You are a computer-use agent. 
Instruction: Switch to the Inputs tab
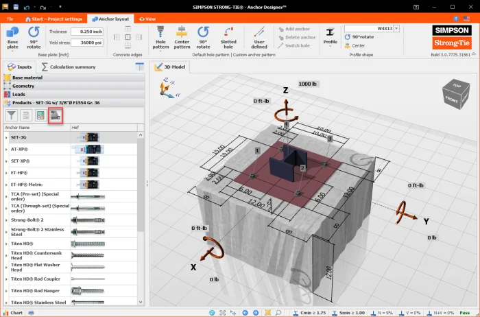pos(20,67)
